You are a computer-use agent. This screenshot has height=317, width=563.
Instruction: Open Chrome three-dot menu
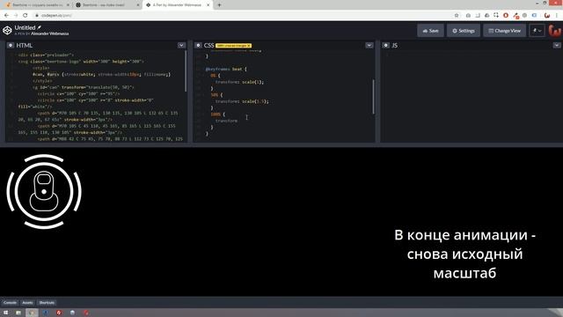(x=557, y=16)
